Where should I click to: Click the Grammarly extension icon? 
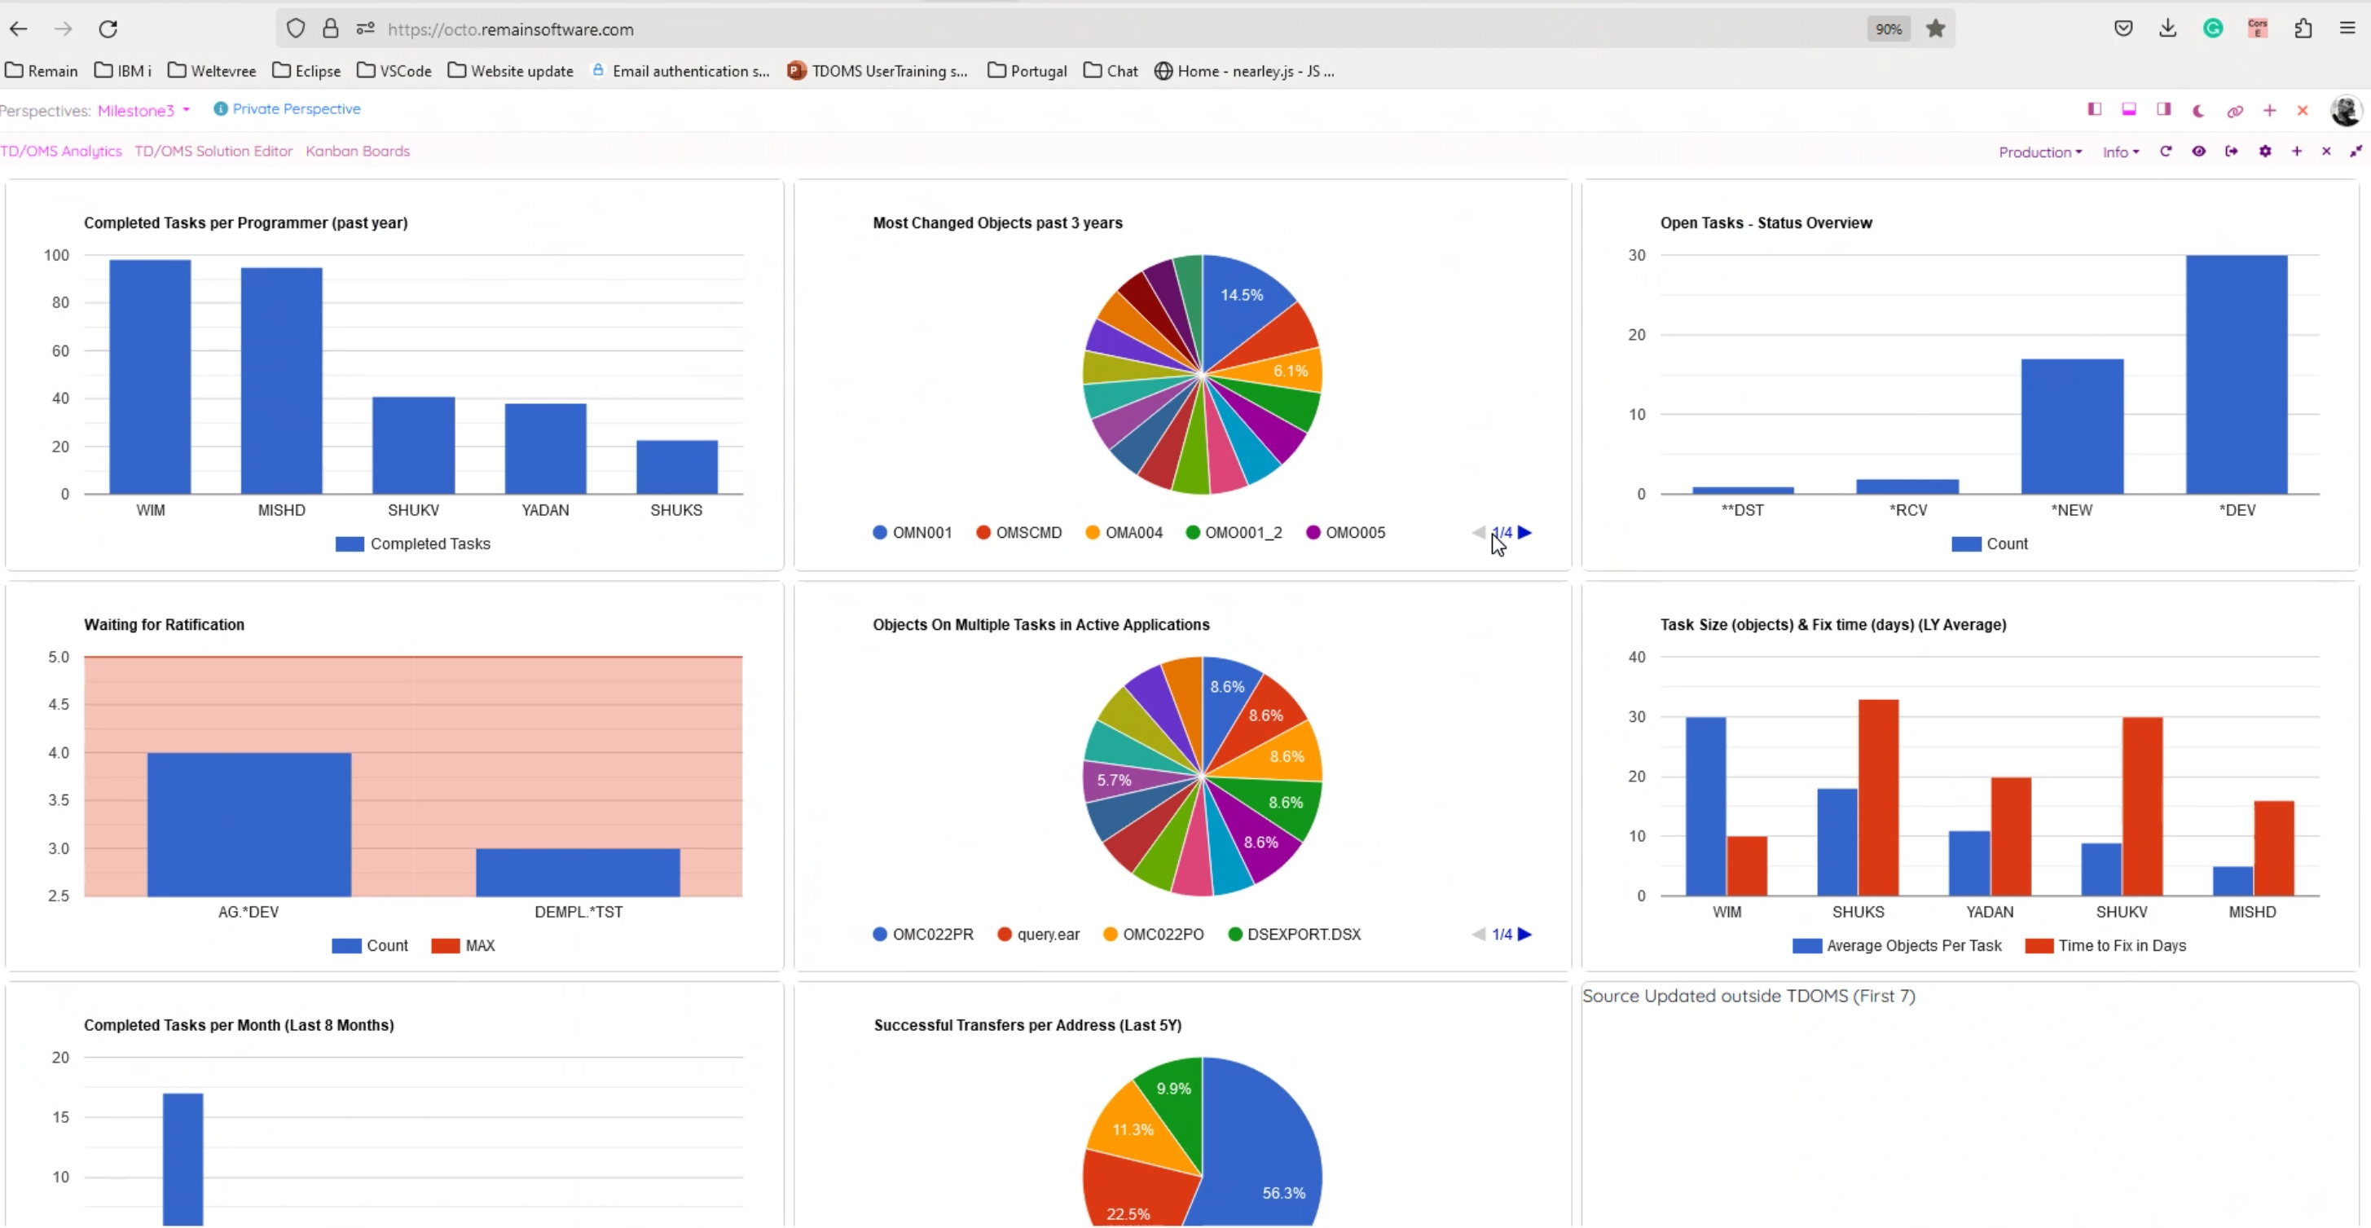[x=2213, y=29]
